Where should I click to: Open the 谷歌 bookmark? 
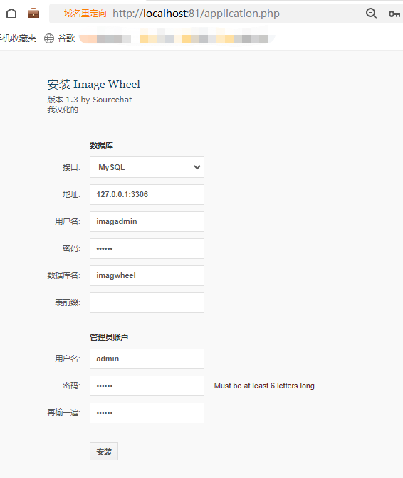[x=66, y=38]
